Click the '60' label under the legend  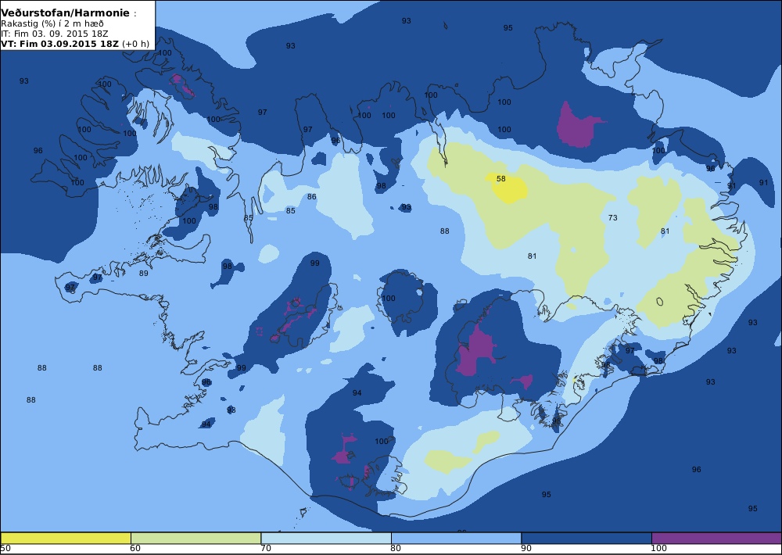click(x=135, y=549)
